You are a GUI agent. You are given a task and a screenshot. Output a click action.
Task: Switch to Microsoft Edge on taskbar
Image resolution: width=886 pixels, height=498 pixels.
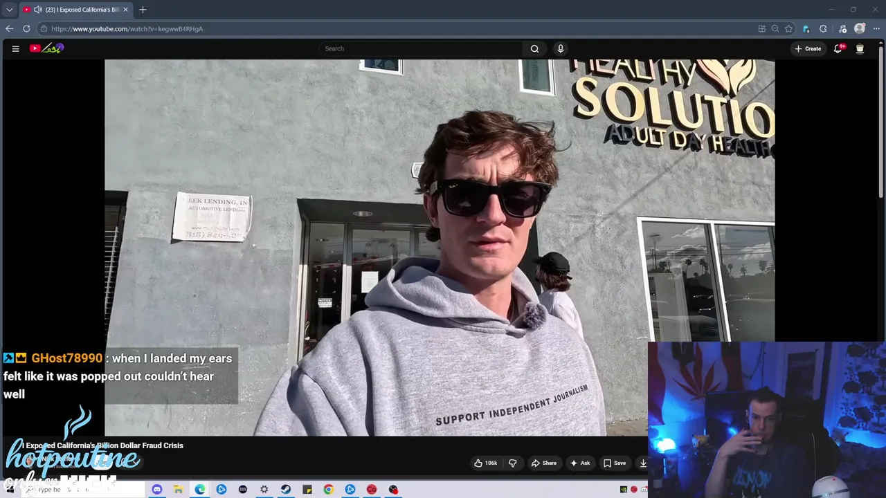click(200, 490)
